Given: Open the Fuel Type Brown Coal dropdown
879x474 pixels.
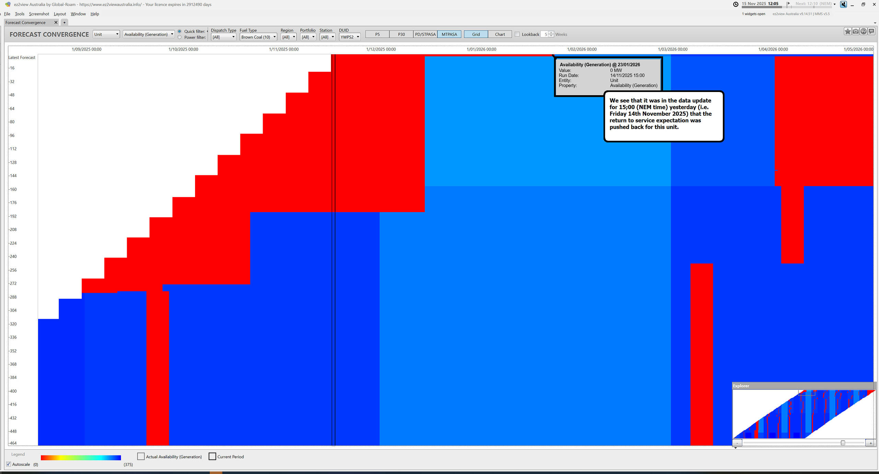Looking at the screenshot, I should point(258,37).
